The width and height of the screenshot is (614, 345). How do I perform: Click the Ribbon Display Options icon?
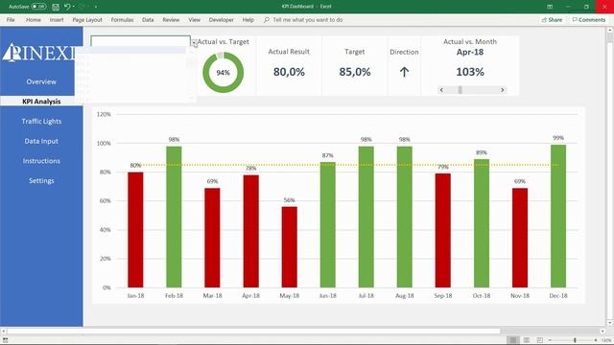click(x=550, y=7)
